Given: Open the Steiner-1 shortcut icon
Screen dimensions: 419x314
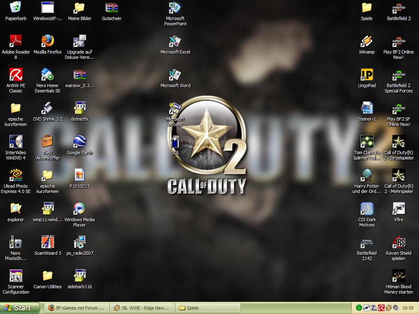Looking at the screenshot, I should (367, 108).
